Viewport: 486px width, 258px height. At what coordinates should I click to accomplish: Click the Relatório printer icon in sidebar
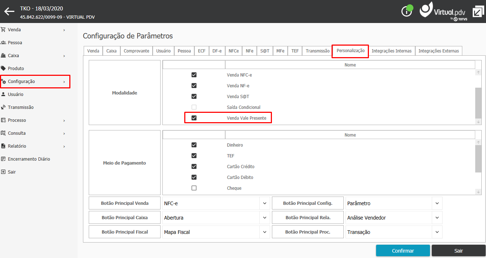3,146
